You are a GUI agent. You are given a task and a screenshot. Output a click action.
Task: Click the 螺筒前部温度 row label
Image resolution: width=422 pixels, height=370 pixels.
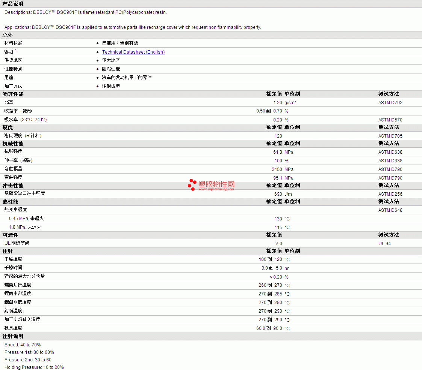point(18,302)
